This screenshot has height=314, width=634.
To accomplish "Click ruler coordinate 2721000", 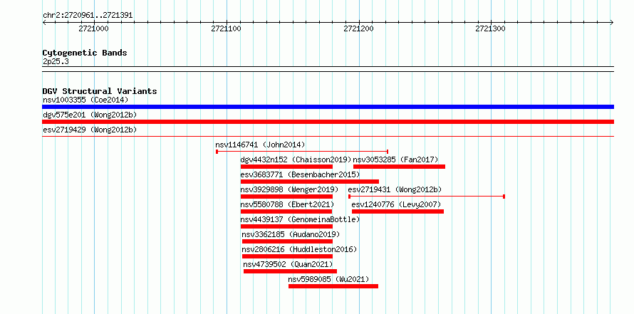I will 93,28.
